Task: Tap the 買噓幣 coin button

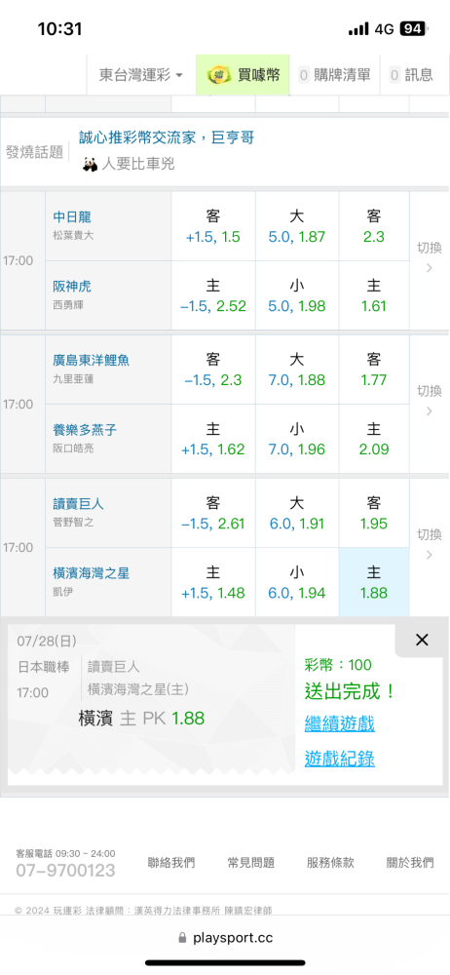Action: (244, 75)
